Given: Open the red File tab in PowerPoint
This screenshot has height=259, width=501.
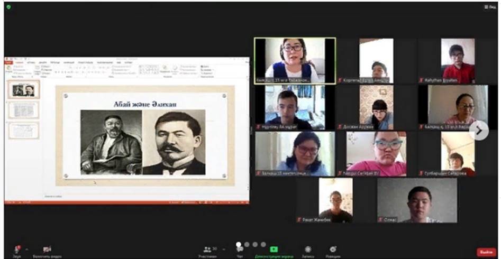Looking at the screenshot, I should 8,62.
